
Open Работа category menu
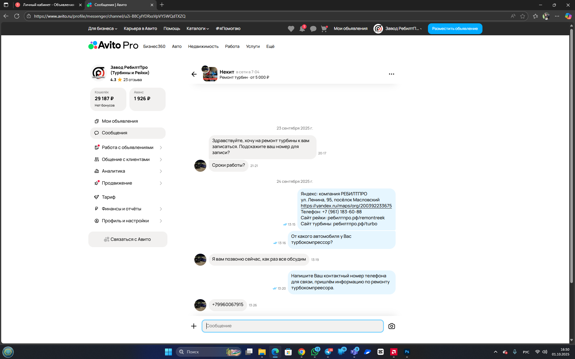pyautogui.click(x=232, y=46)
